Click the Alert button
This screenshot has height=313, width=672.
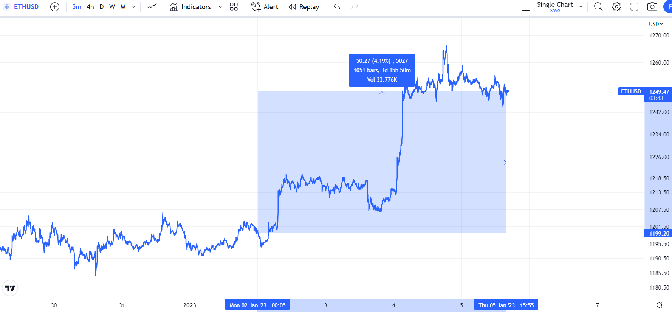click(x=265, y=7)
